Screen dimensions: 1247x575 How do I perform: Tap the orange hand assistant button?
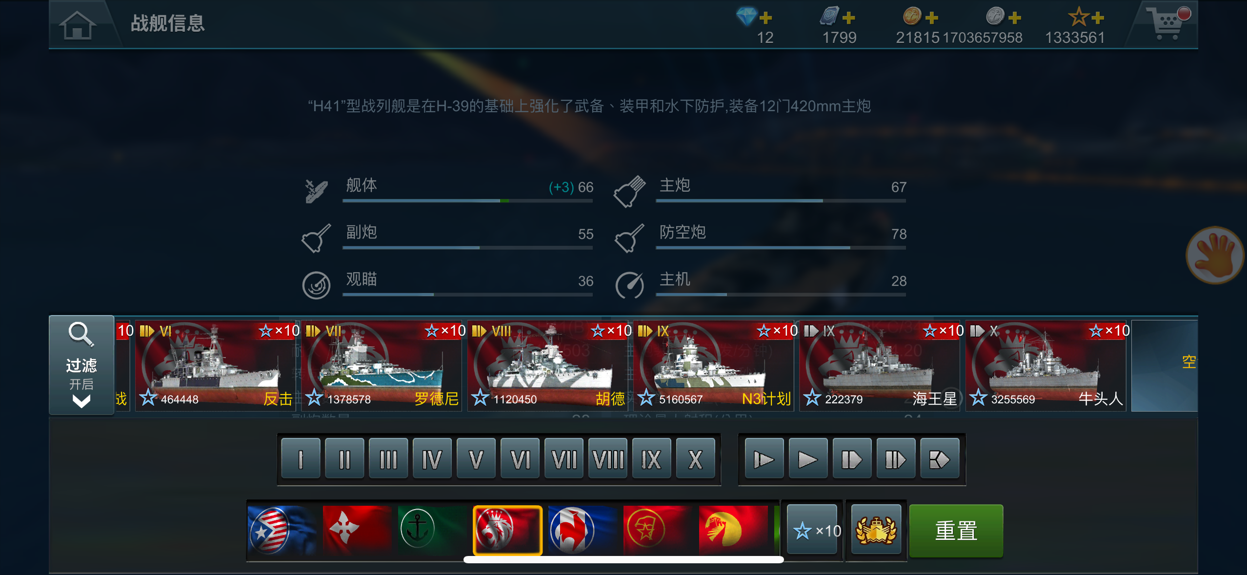tap(1215, 255)
